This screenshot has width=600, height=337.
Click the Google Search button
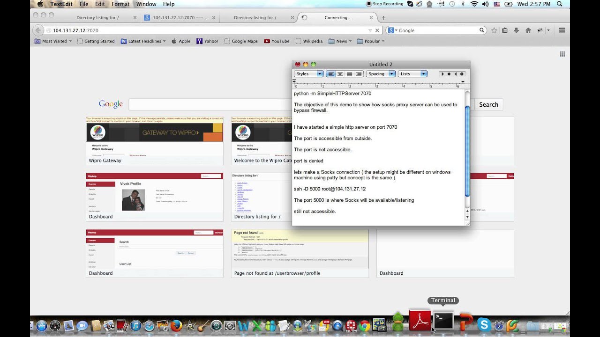click(x=488, y=104)
